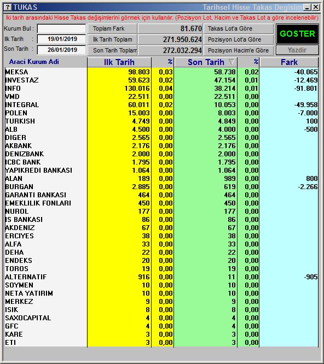Select the ENDEKS row name
The image size is (324, 364).
click(x=19, y=261)
